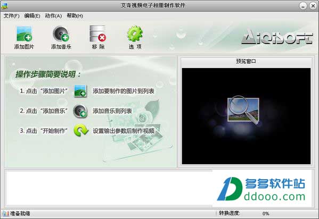The image size is (319, 219).
Task: Click the Aiqisoft logo
Action: point(277,37)
